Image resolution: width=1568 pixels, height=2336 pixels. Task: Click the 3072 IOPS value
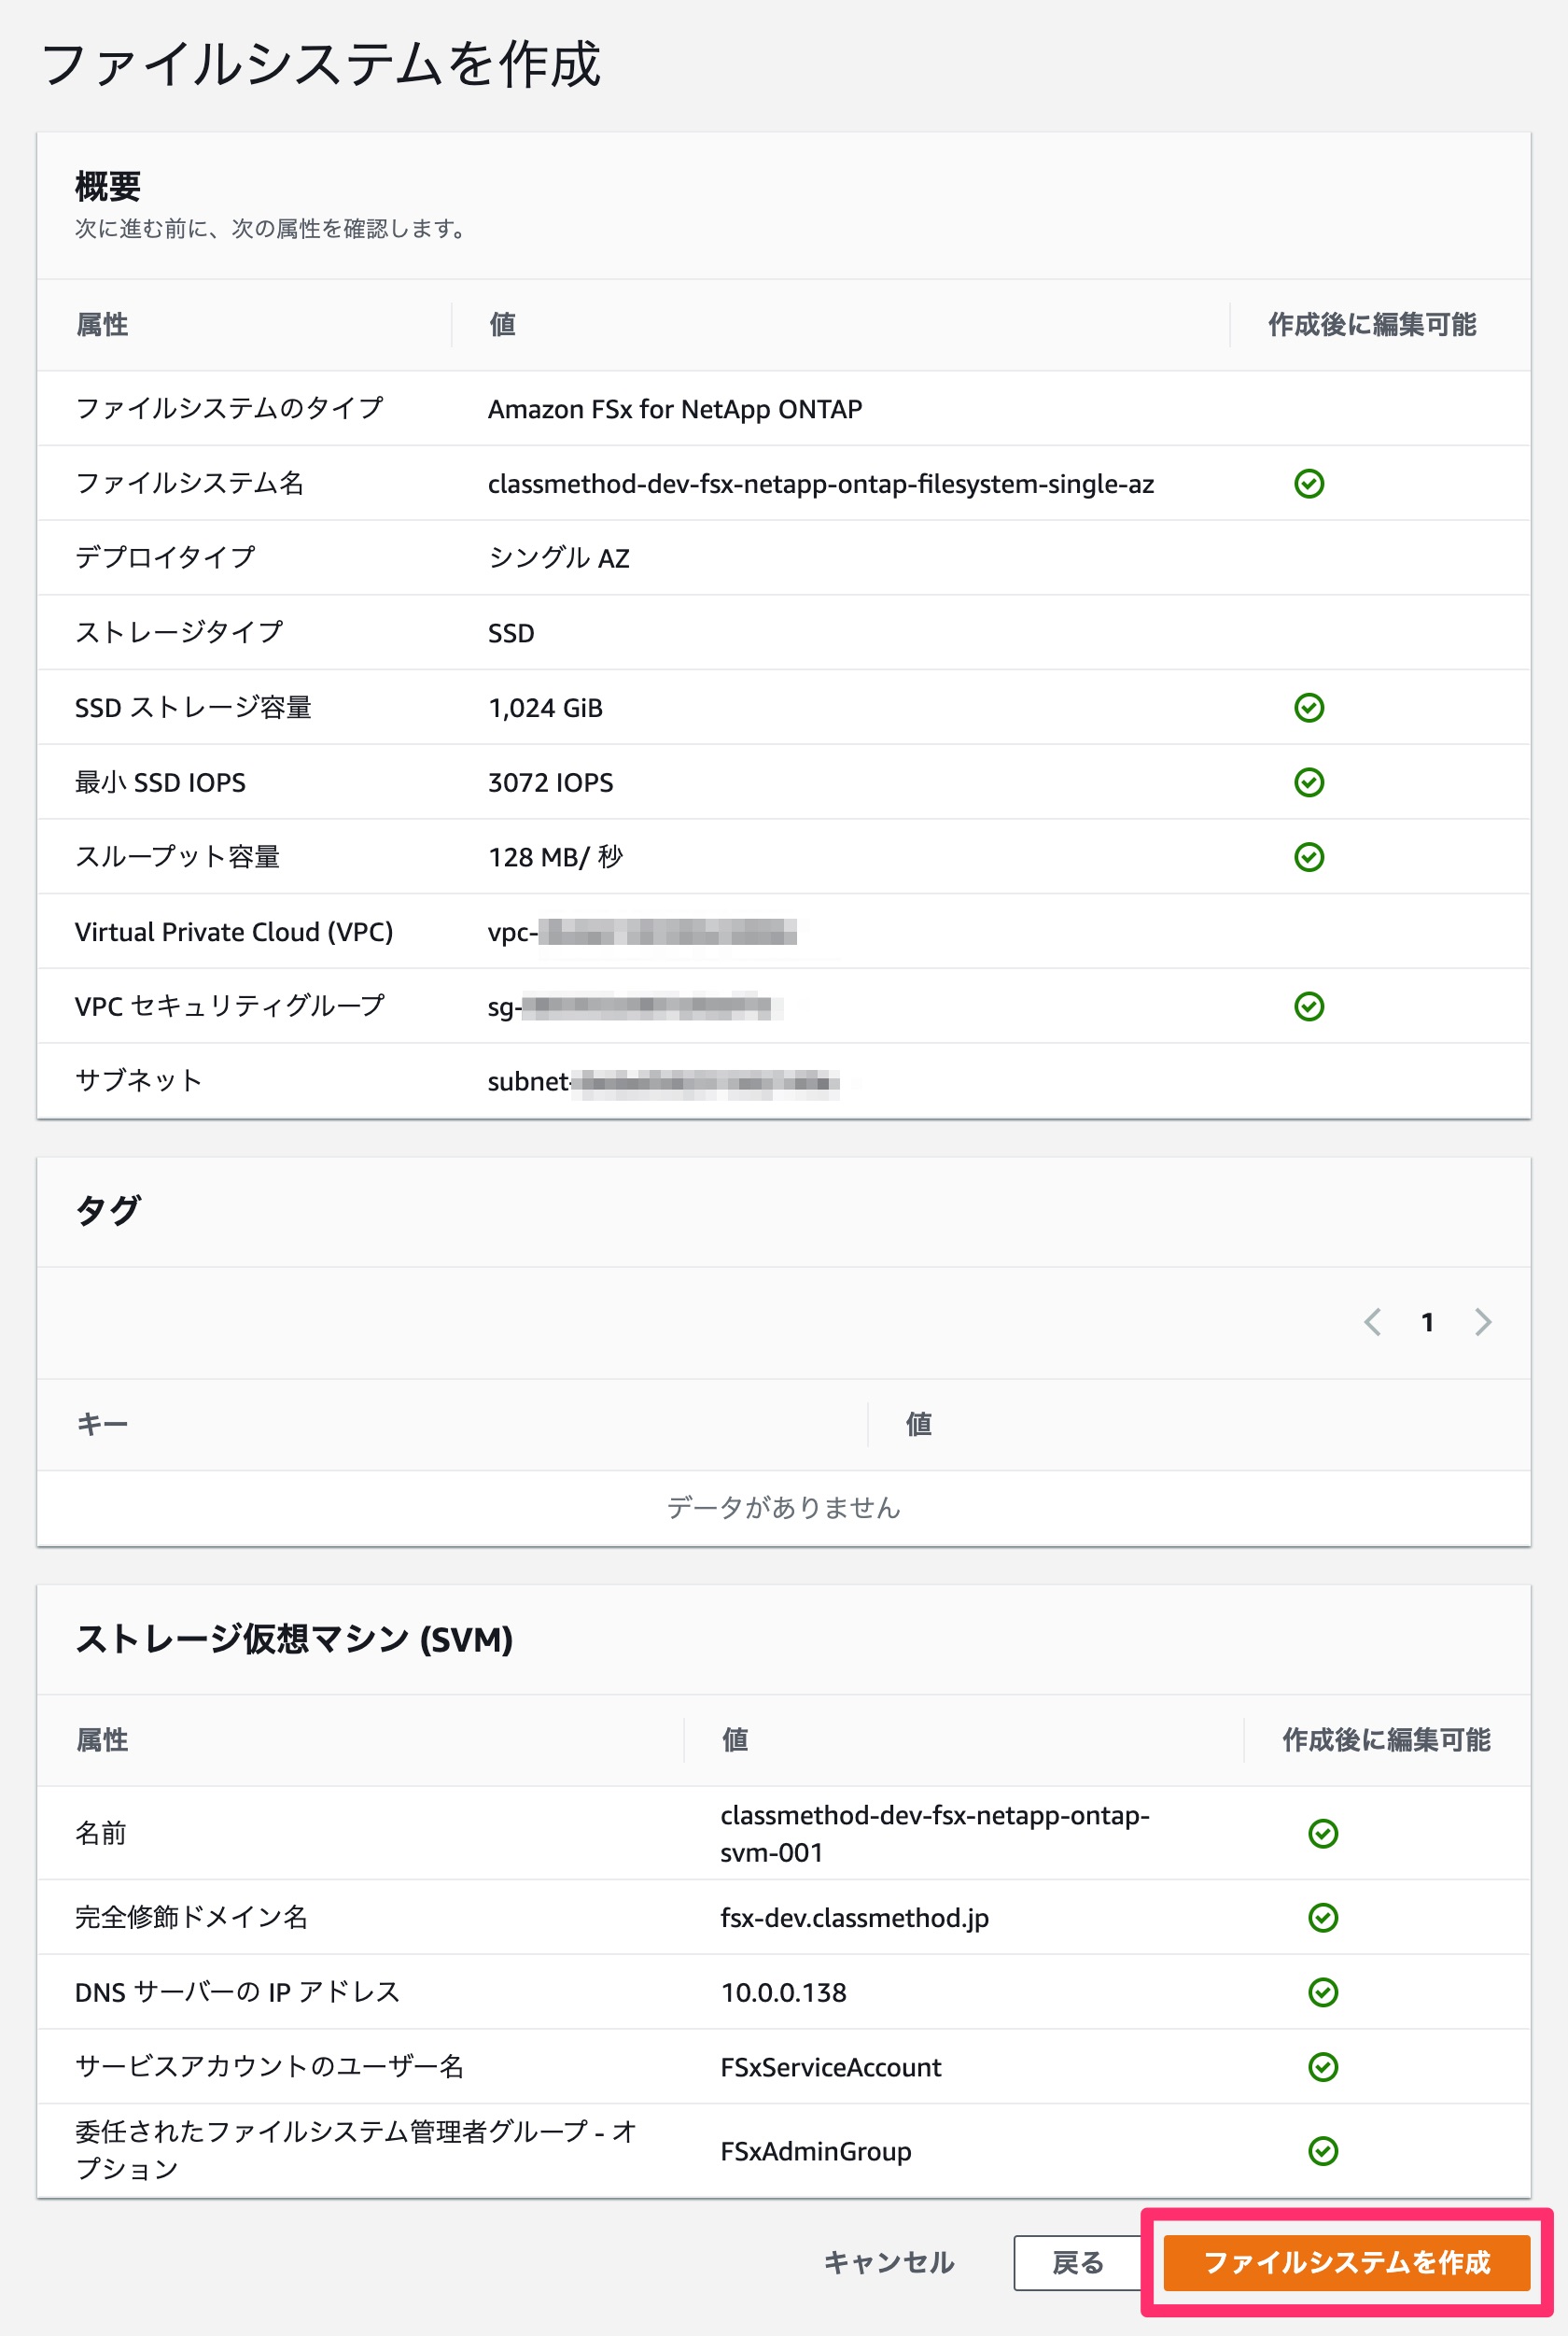click(x=551, y=782)
